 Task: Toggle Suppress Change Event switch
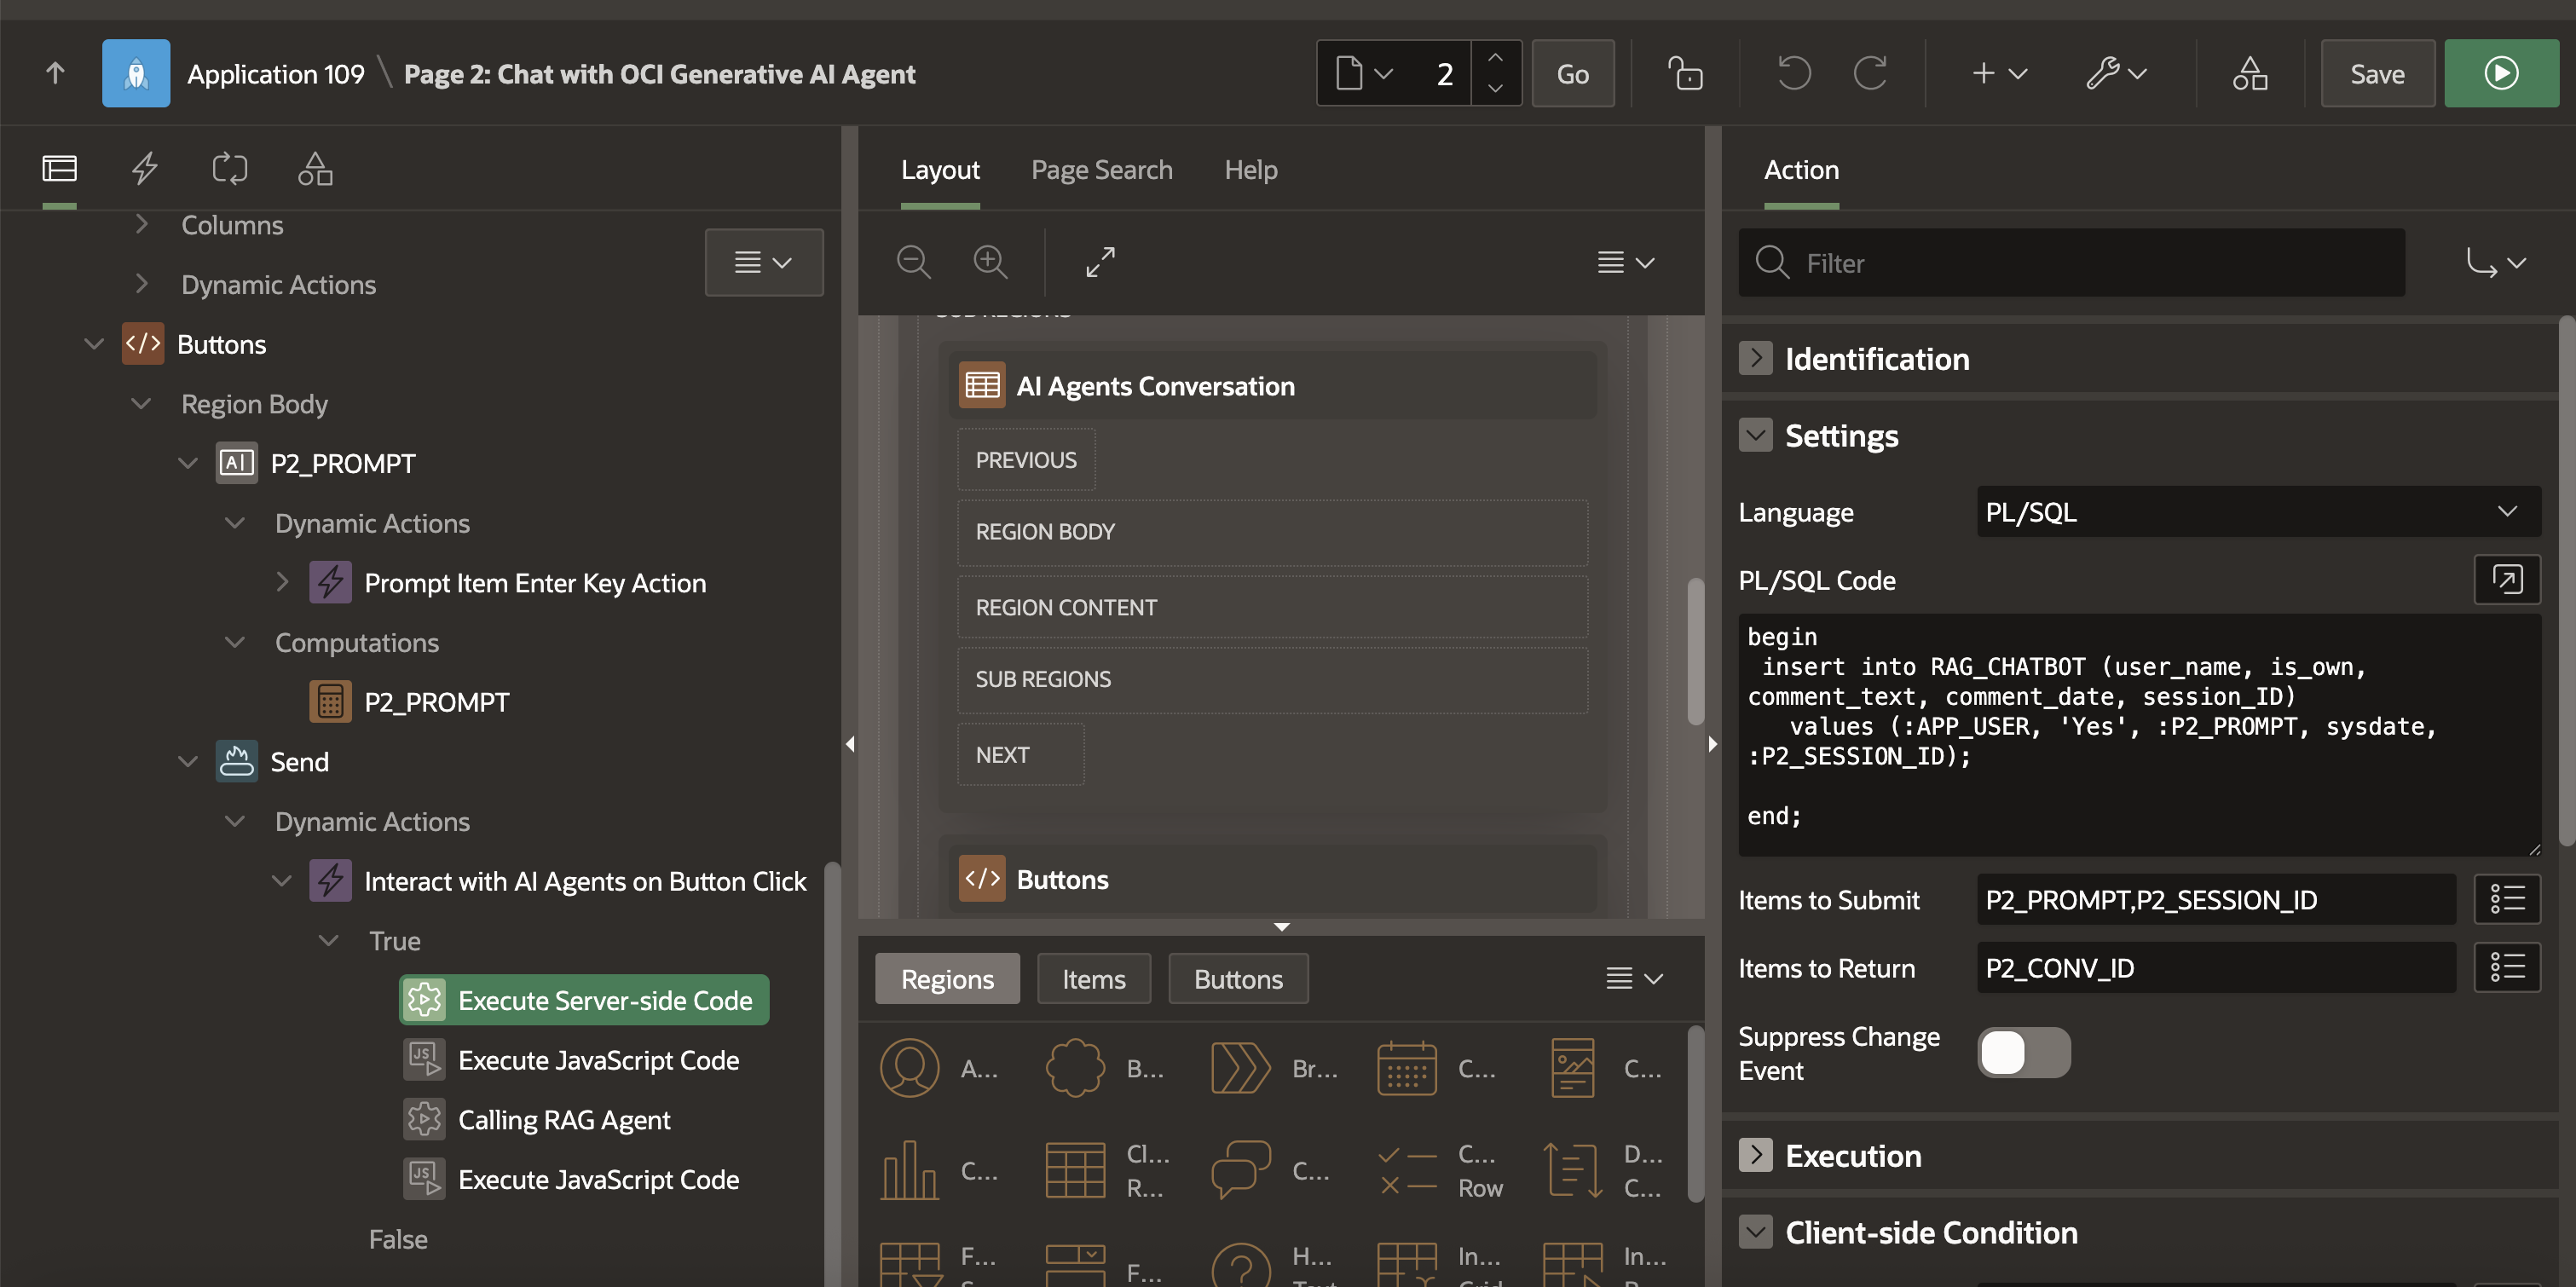click(x=2023, y=1053)
